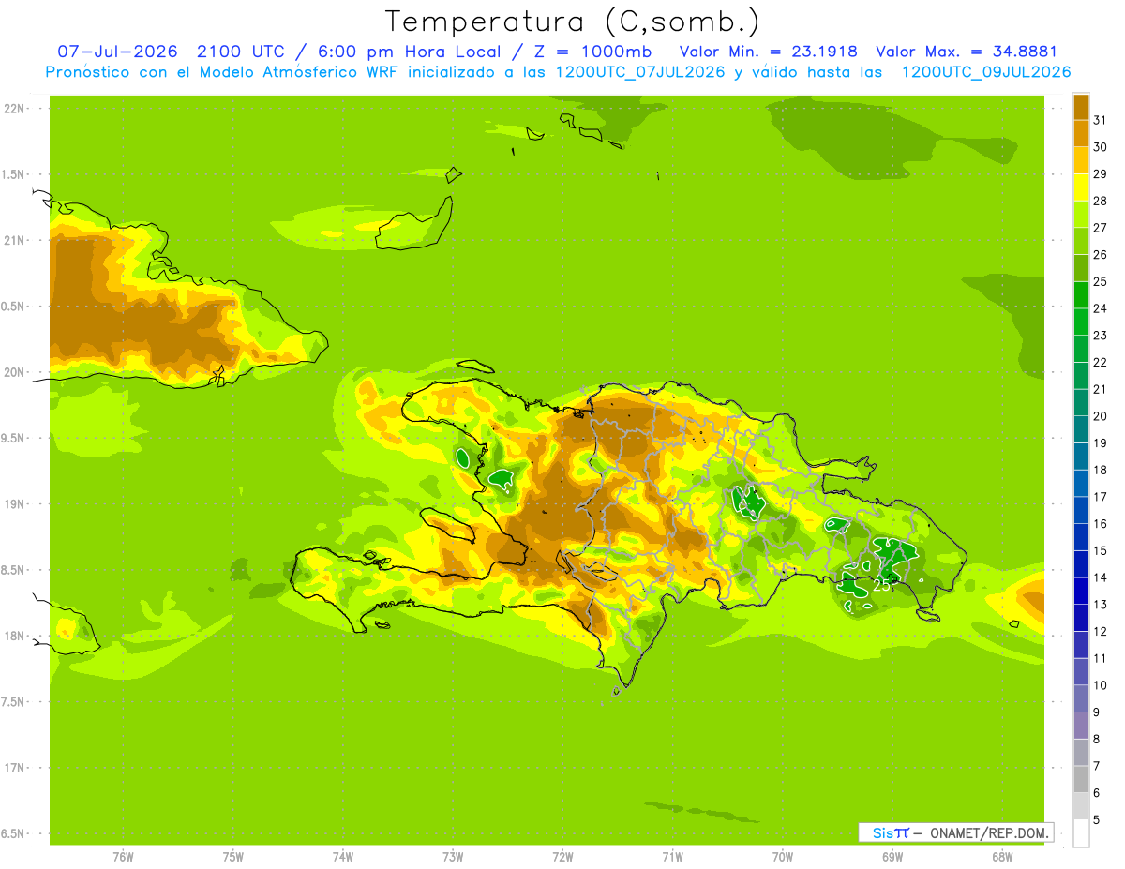Click the '25' contour label on the map
This screenshot has height=869, width=1125.
(x=881, y=584)
